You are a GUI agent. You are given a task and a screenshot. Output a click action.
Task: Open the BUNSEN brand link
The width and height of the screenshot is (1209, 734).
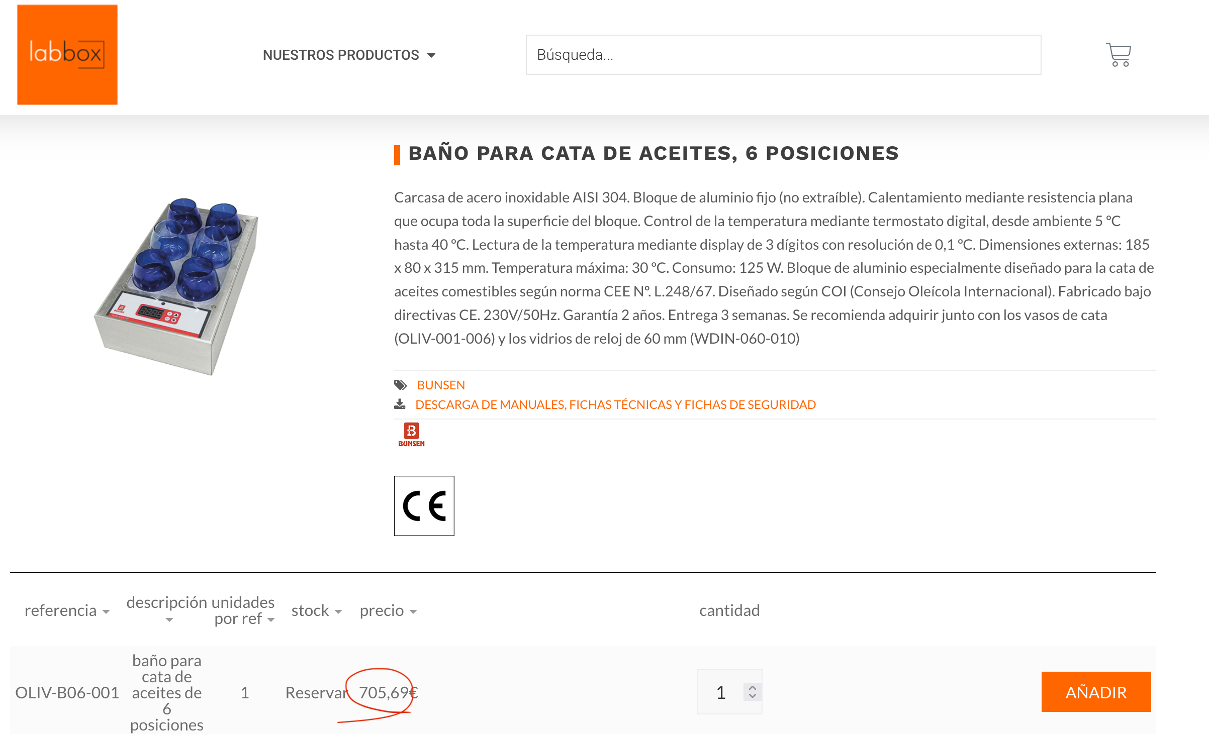click(x=441, y=385)
